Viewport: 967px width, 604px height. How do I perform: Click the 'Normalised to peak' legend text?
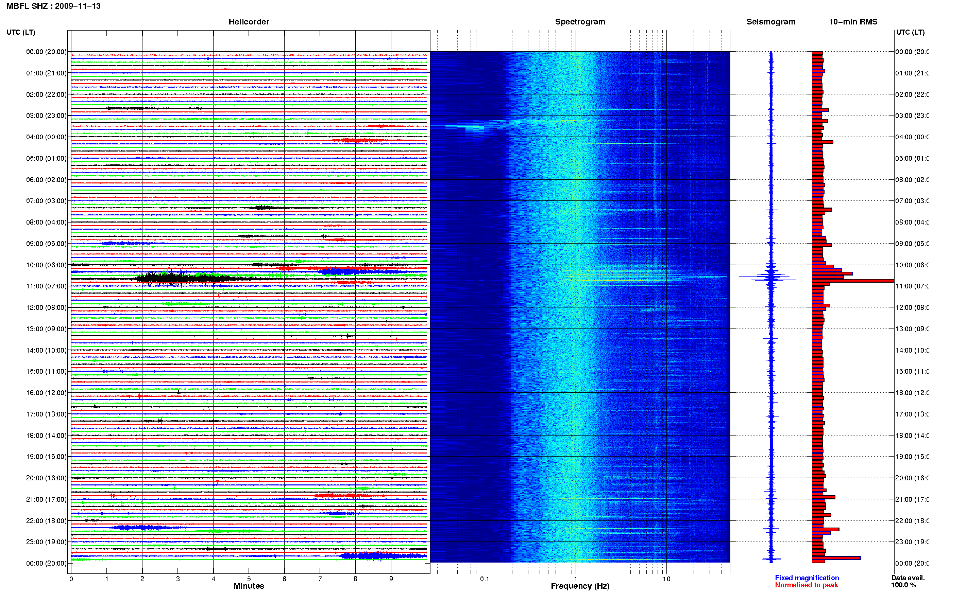point(806,585)
